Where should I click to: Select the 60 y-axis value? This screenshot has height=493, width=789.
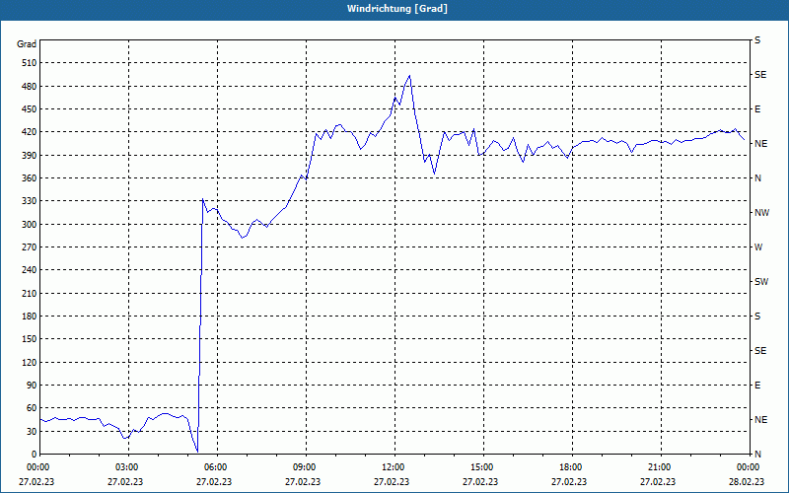[x=32, y=408]
